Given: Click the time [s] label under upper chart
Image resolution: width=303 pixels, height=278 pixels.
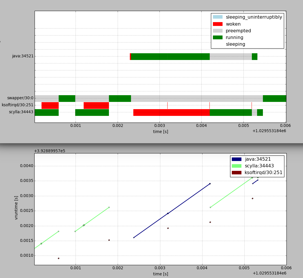Looking at the screenshot, I should (160, 132).
